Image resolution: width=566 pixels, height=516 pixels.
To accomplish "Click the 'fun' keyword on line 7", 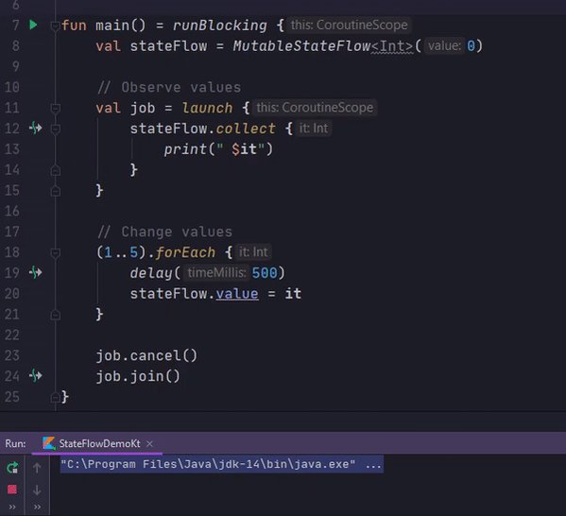I will 74,26.
